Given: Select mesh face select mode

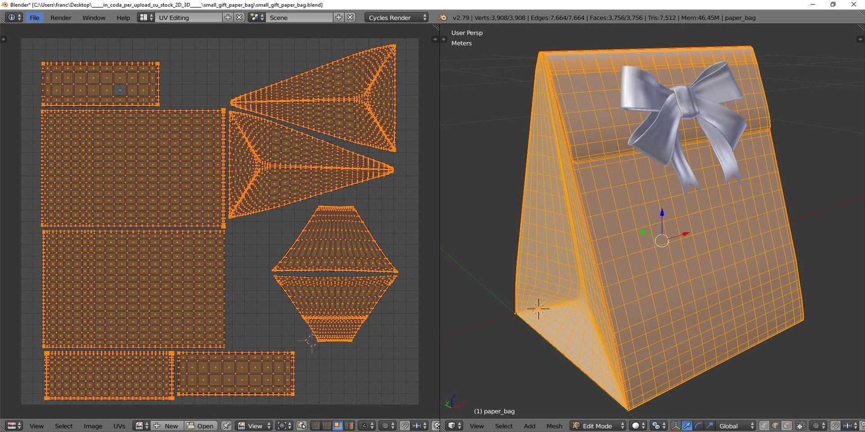Looking at the screenshot, I should (787, 426).
